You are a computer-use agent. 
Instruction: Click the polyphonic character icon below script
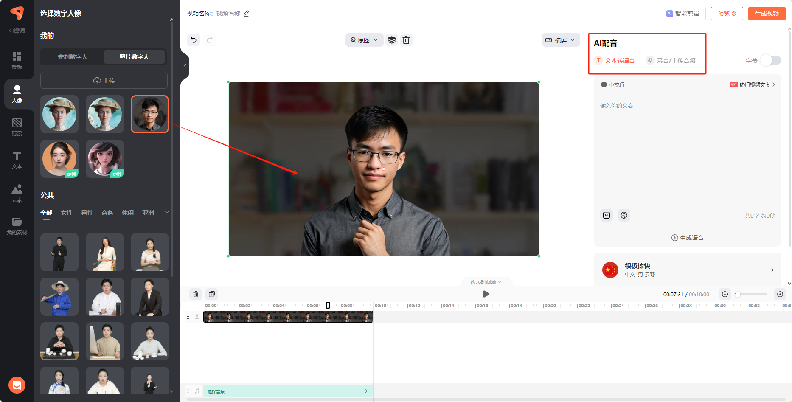(624, 215)
